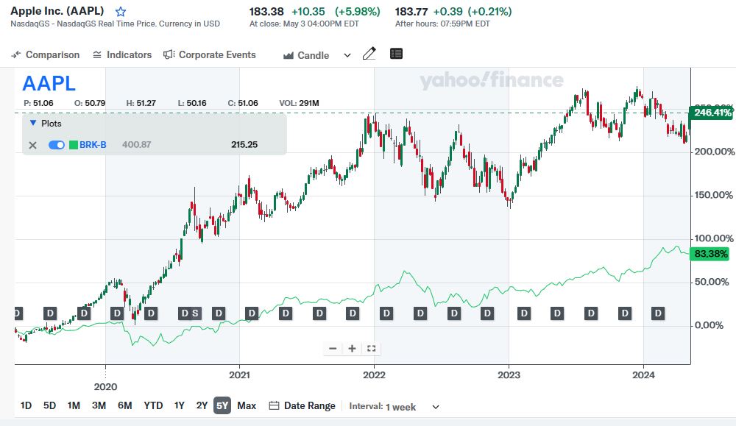Open the BRK-B ticker link
This screenshot has height=426, width=736.
coord(93,145)
